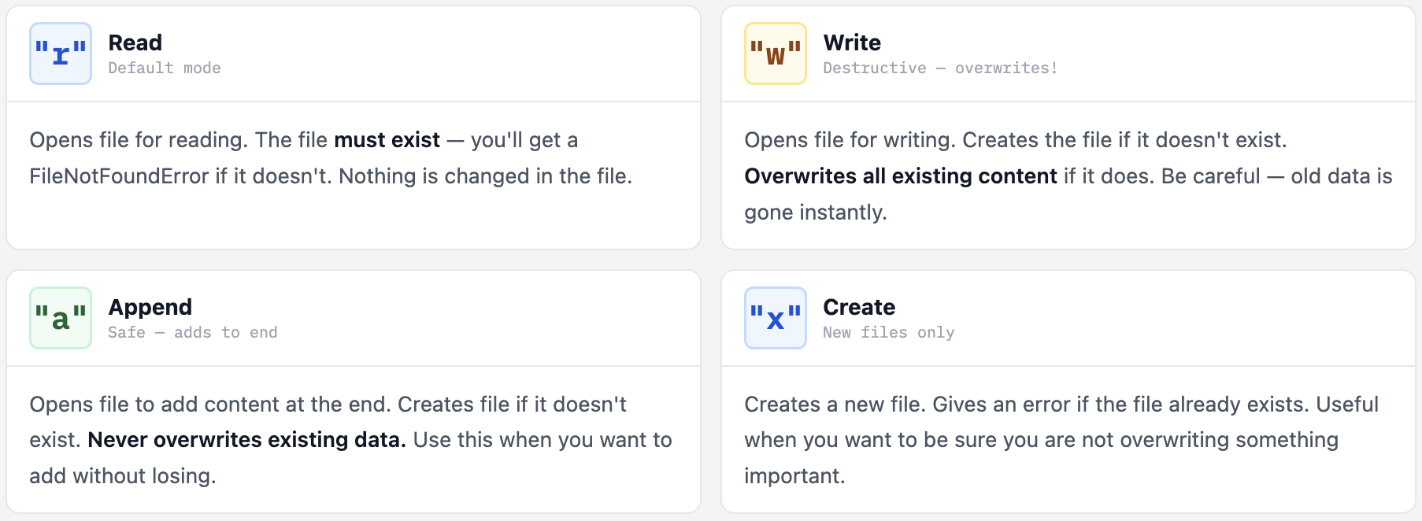Select the Read card title
The height and width of the screenshot is (521, 1422).
(x=135, y=42)
